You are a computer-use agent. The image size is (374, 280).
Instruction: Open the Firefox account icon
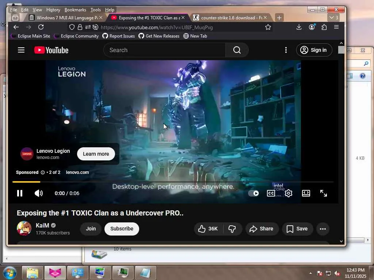tap(312, 27)
